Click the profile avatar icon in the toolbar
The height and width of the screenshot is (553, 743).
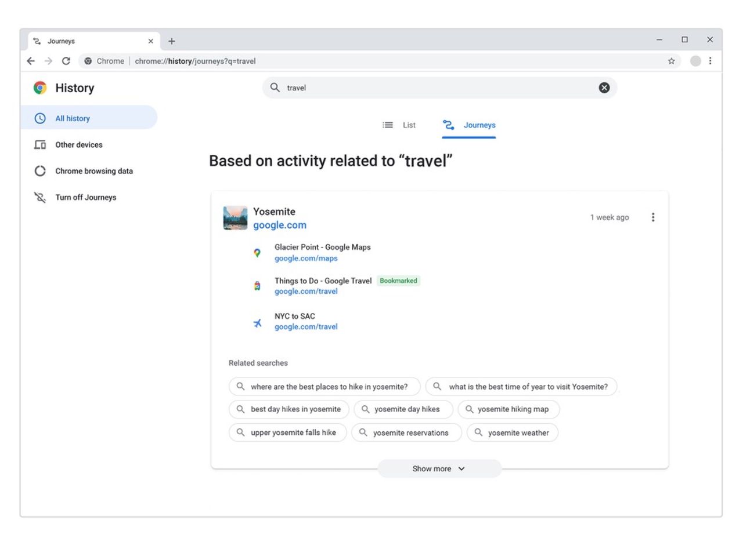coord(695,61)
